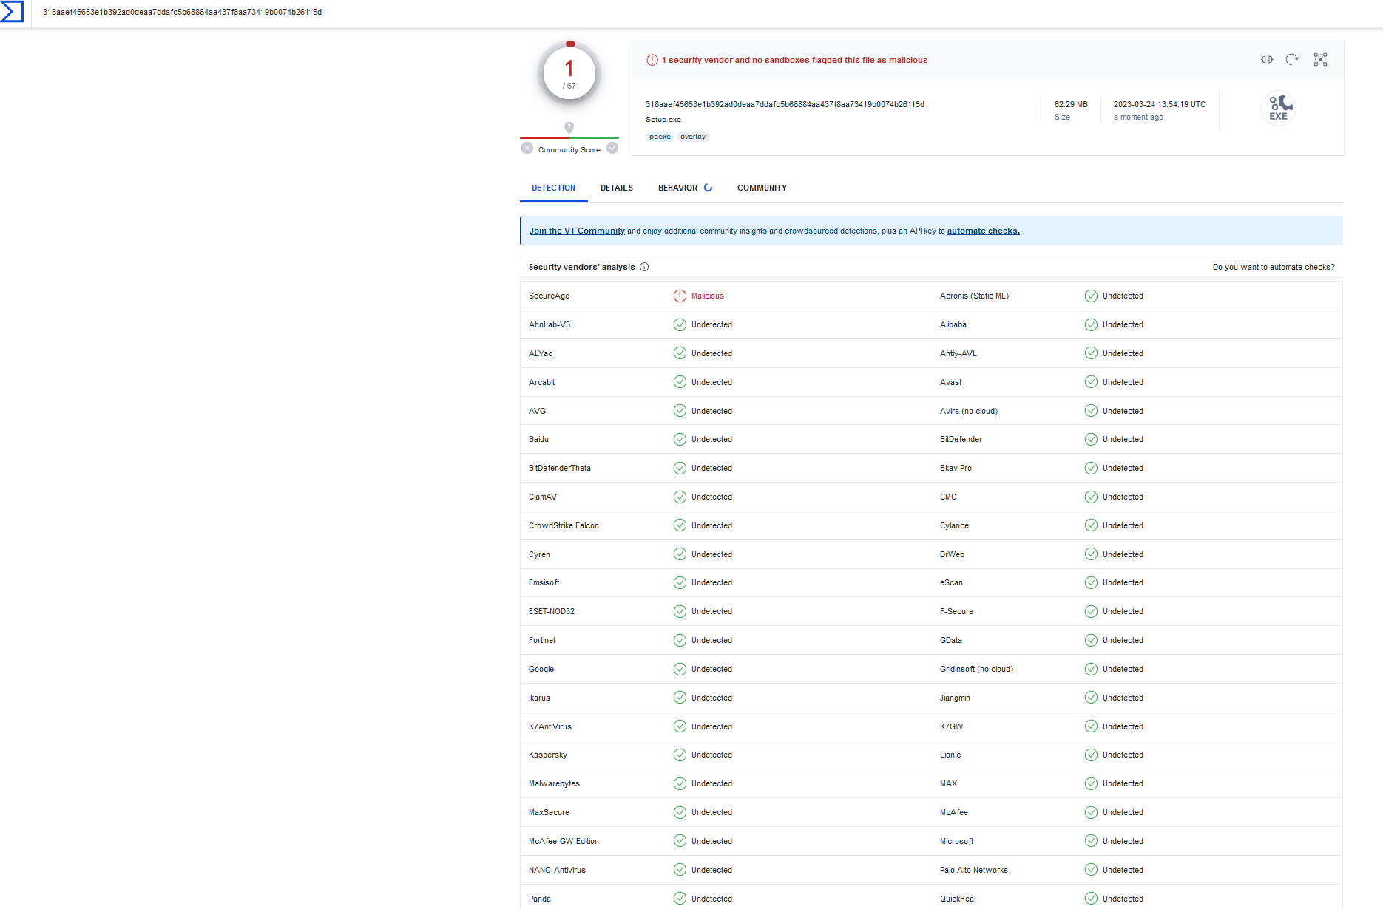Click the green check icon for Avast

1091,383
